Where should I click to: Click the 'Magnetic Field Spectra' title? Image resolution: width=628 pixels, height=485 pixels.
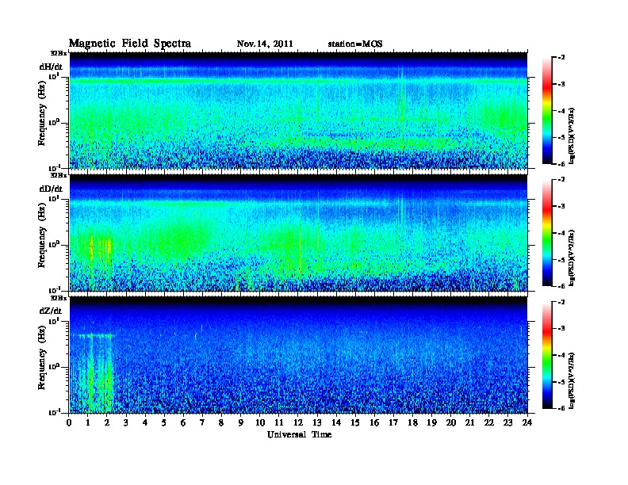point(130,44)
